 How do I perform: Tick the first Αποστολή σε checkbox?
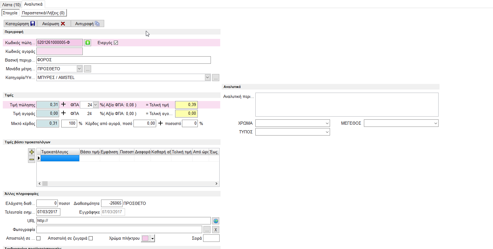pyautogui.click(x=39, y=238)
